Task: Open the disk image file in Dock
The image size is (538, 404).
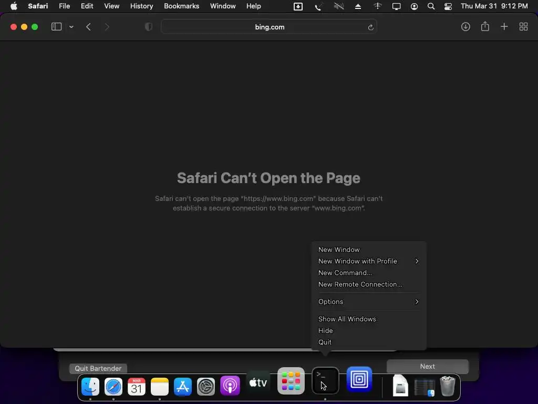Action: click(400, 386)
